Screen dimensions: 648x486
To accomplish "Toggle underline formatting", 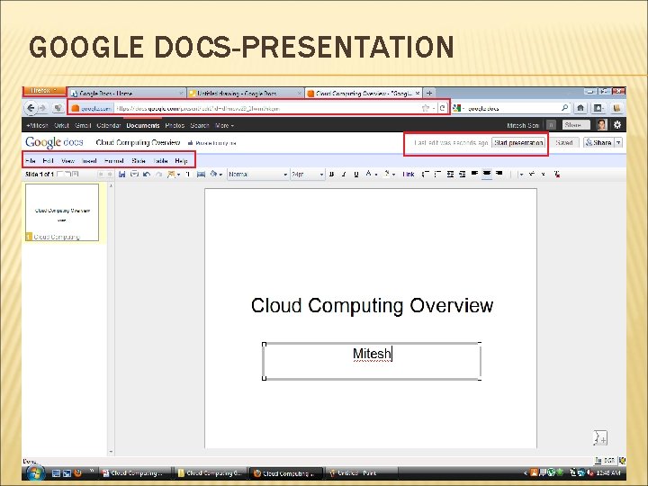I will (x=356, y=175).
